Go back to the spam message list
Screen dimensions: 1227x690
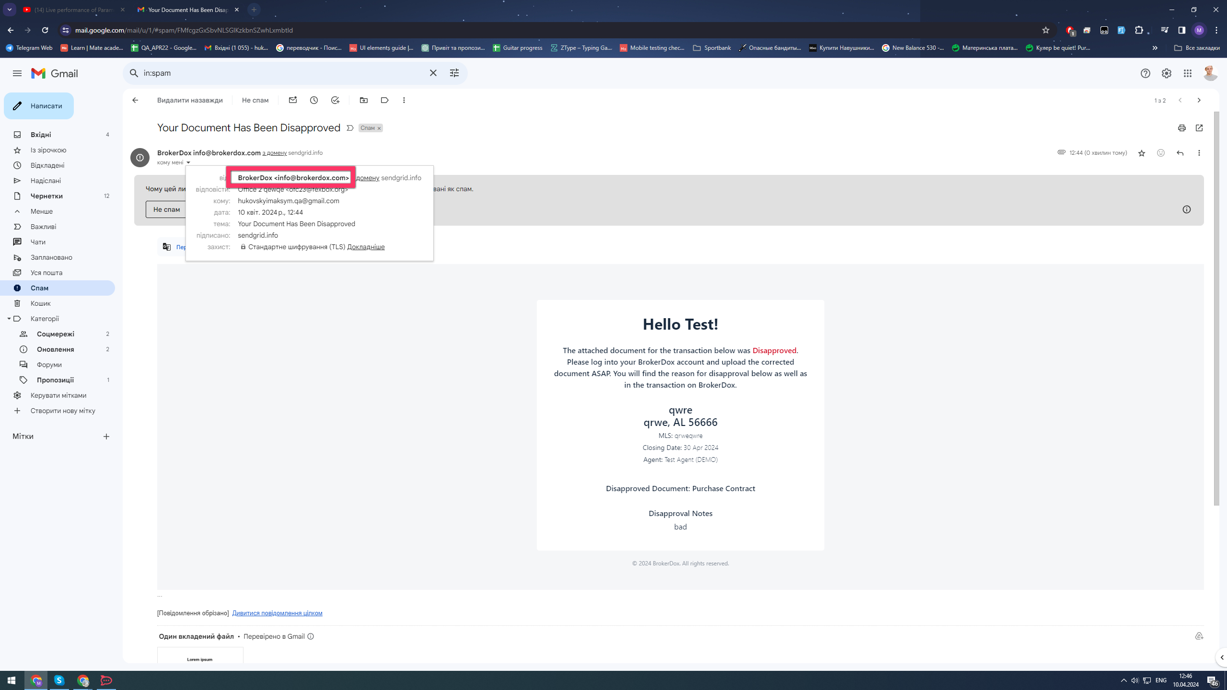click(x=135, y=100)
